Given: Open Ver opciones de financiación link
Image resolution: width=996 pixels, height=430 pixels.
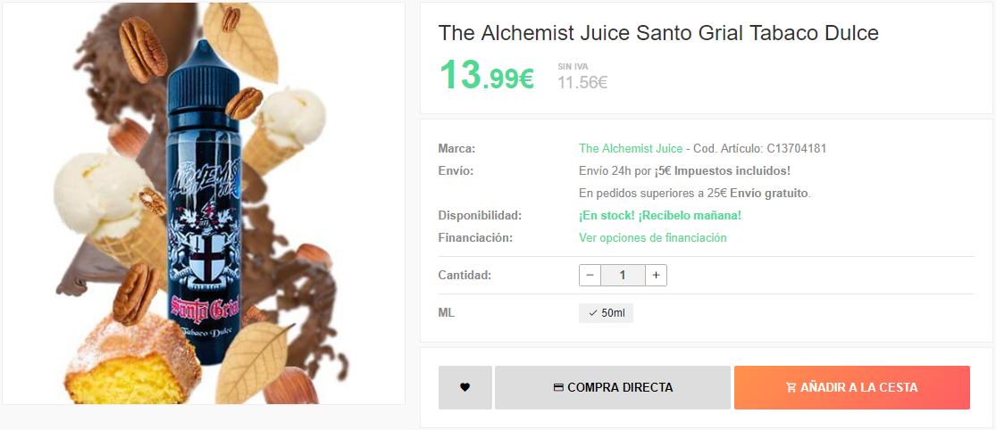Looking at the screenshot, I should click(x=652, y=238).
